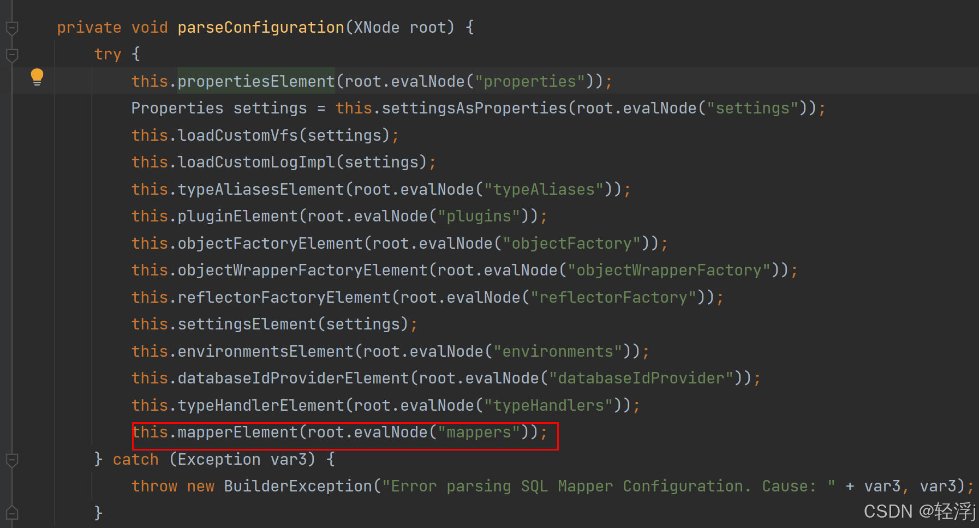Click the "environments" string literal
This screenshot has width=979, height=528.
click(x=558, y=351)
